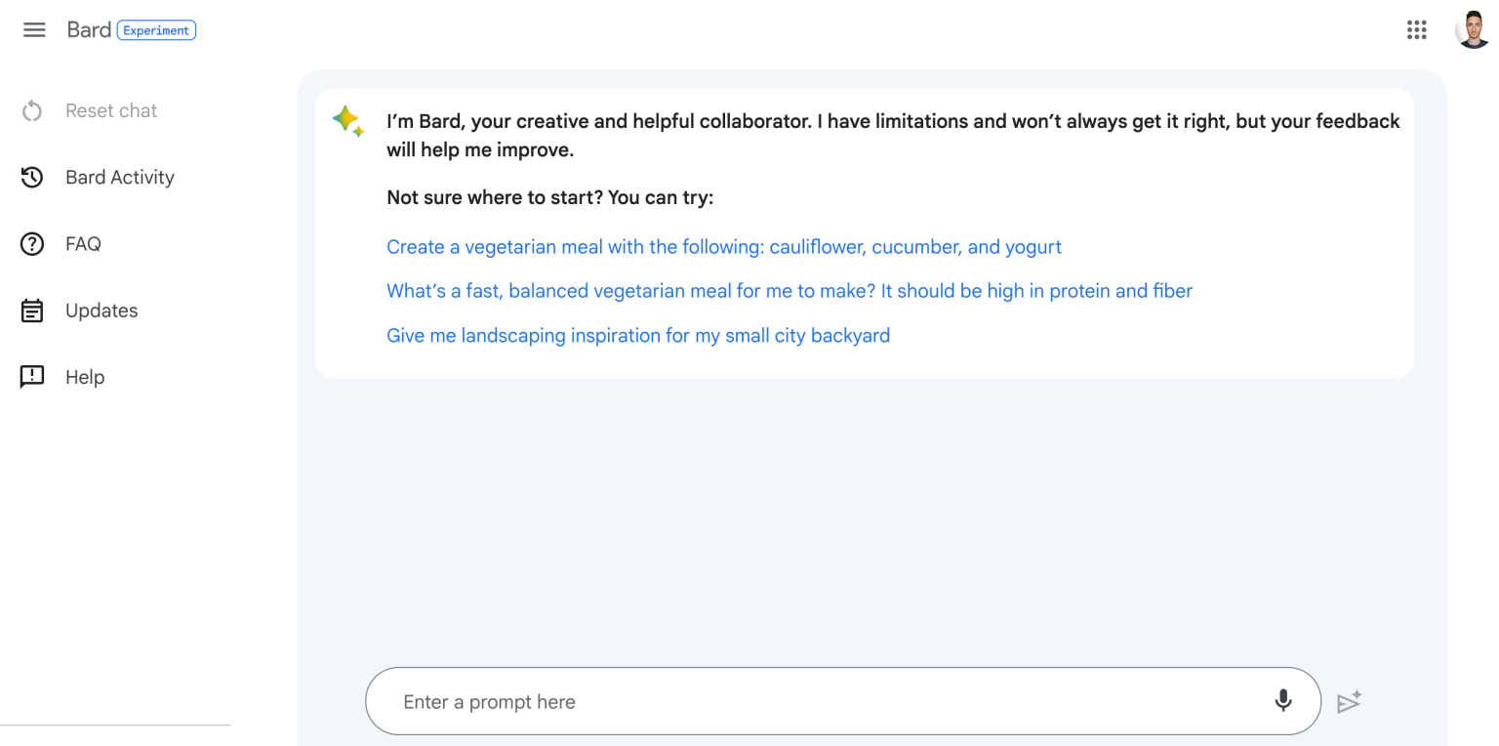This screenshot has width=1499, height=746.
Task: Open the Updates sidebar label
Action: coord(101,311)
